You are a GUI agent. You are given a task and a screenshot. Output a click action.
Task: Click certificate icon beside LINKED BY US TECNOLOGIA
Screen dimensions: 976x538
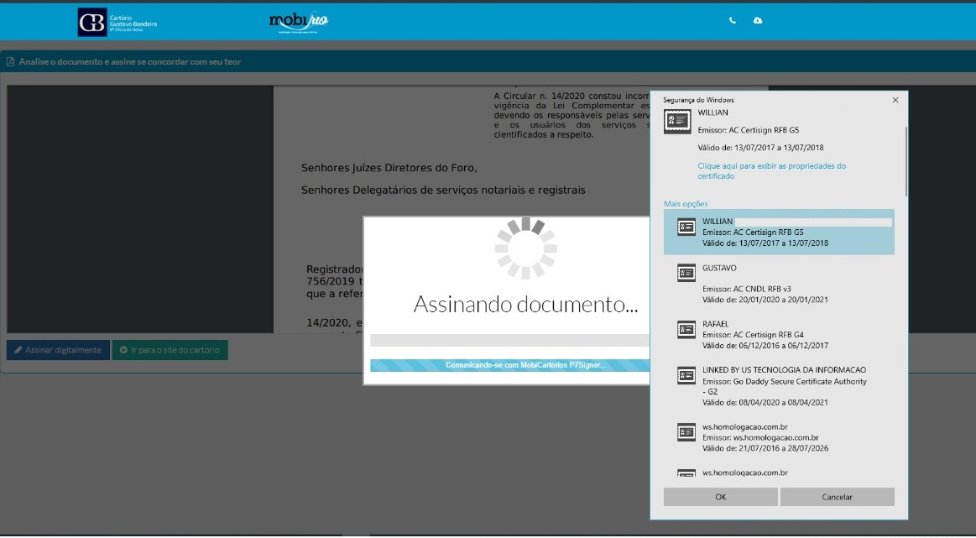click(x=686, y=375)
